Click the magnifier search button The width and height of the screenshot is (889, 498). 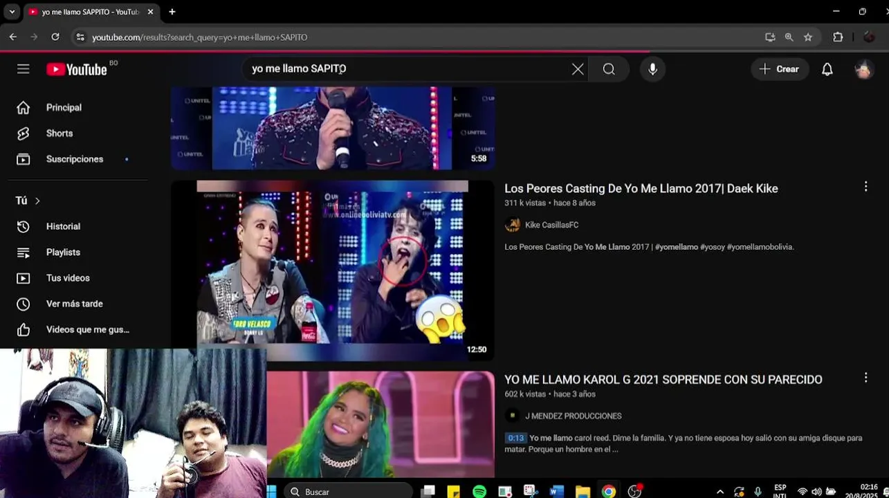[x=609, y=69]
